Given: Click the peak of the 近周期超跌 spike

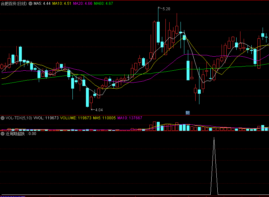Looking at the screenshot, I should tap(214, 138).
